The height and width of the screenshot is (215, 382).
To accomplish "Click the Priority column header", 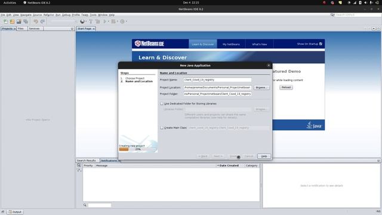I will tap(88, 165).
